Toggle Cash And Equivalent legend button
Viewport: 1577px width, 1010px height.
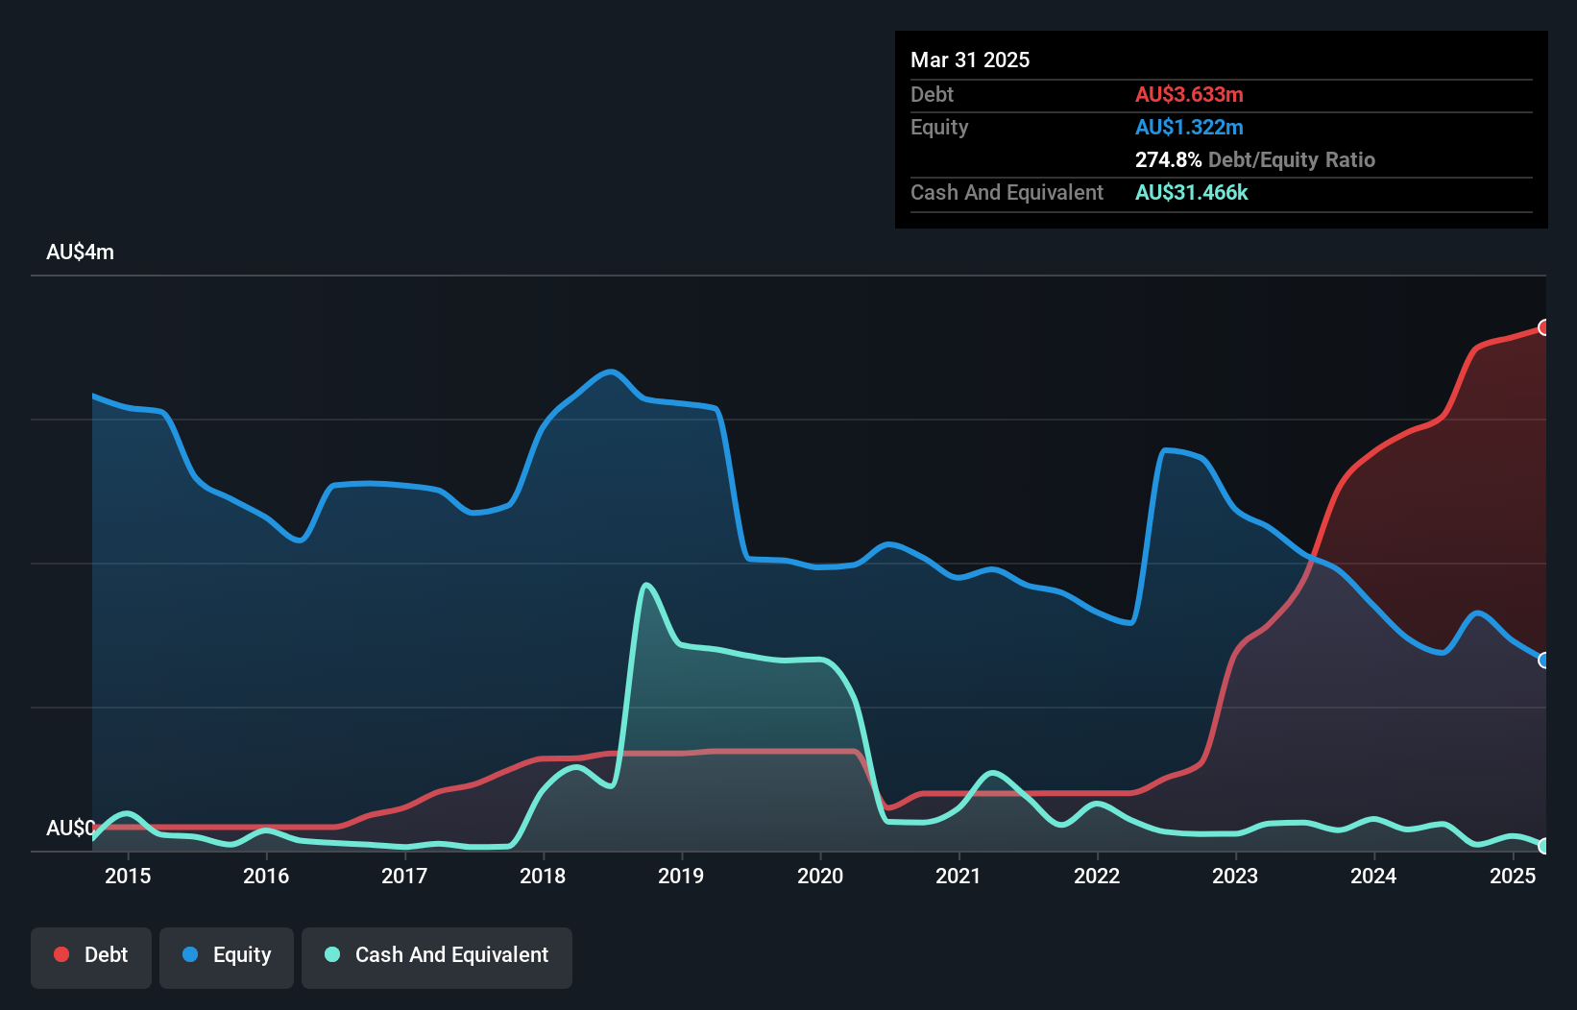[x=437, y=957]
